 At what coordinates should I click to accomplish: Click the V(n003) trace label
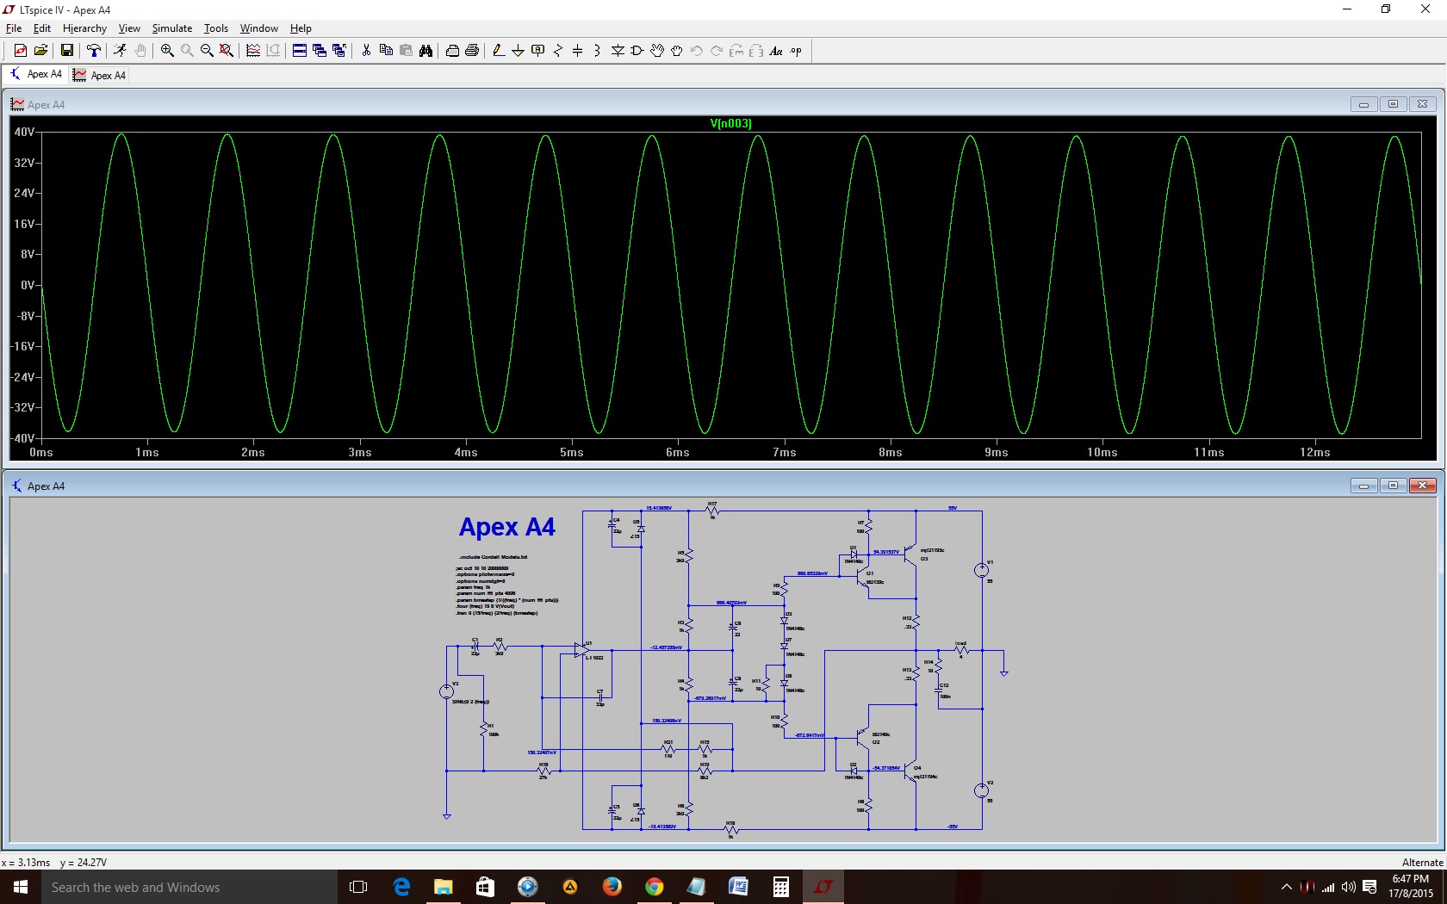coord(730,123)
